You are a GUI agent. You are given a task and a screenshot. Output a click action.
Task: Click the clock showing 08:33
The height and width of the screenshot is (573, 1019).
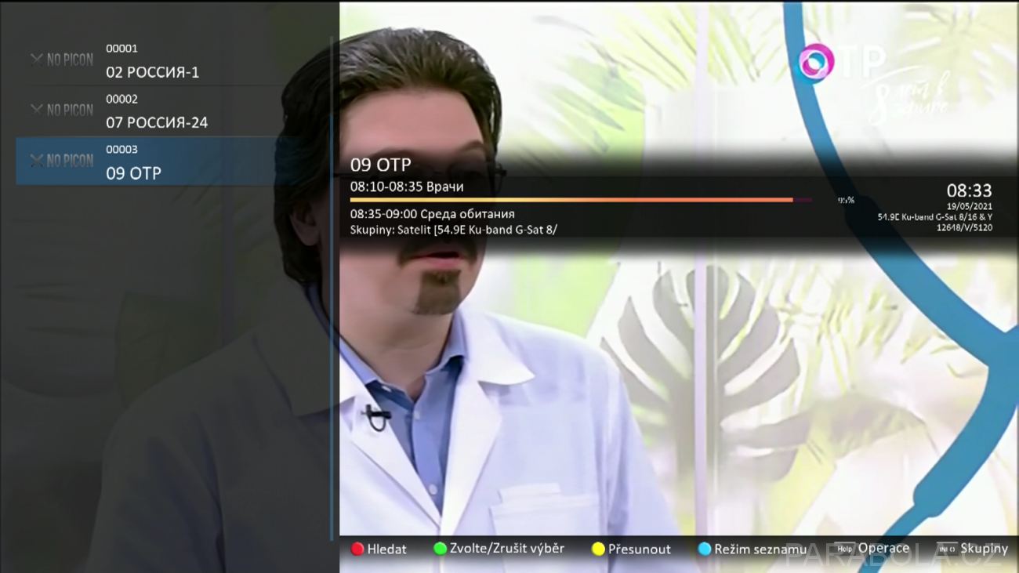(969, 190)
